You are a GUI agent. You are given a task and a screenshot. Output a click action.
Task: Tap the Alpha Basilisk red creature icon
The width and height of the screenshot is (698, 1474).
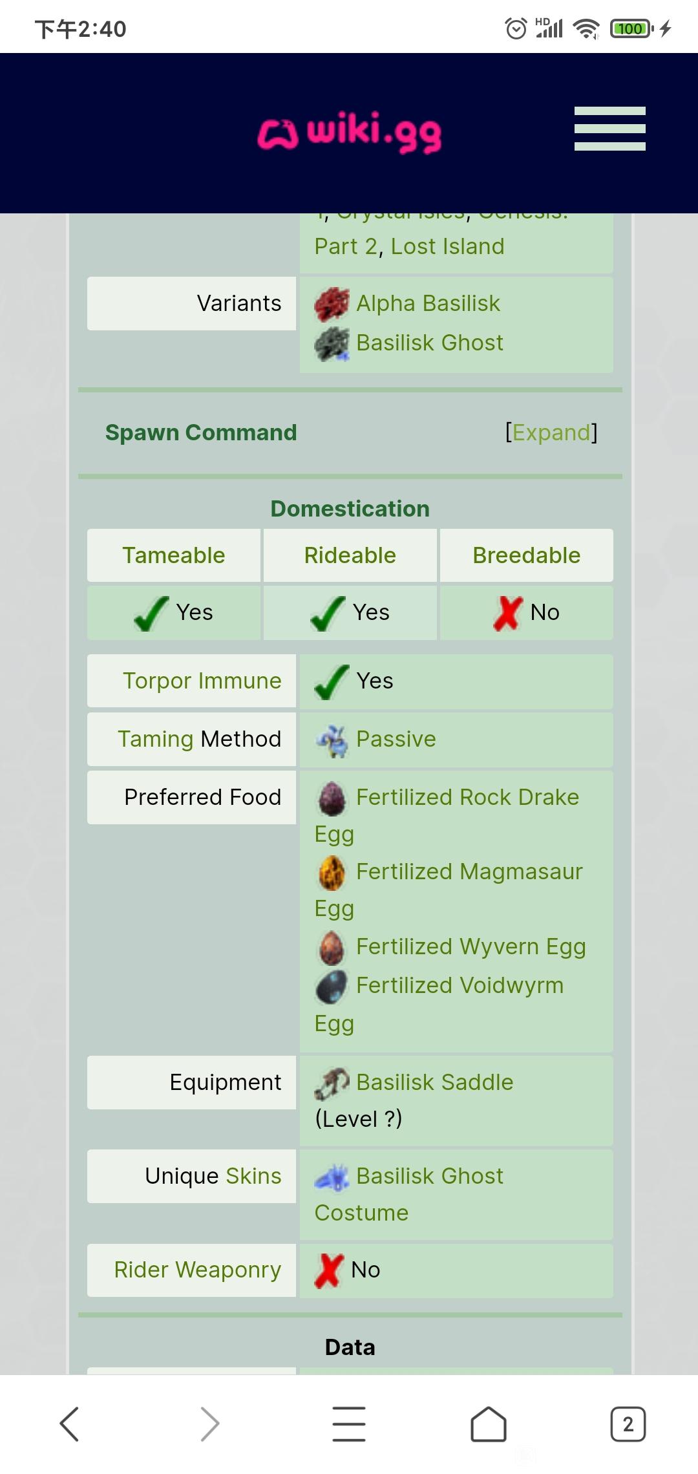coord(332,304)
